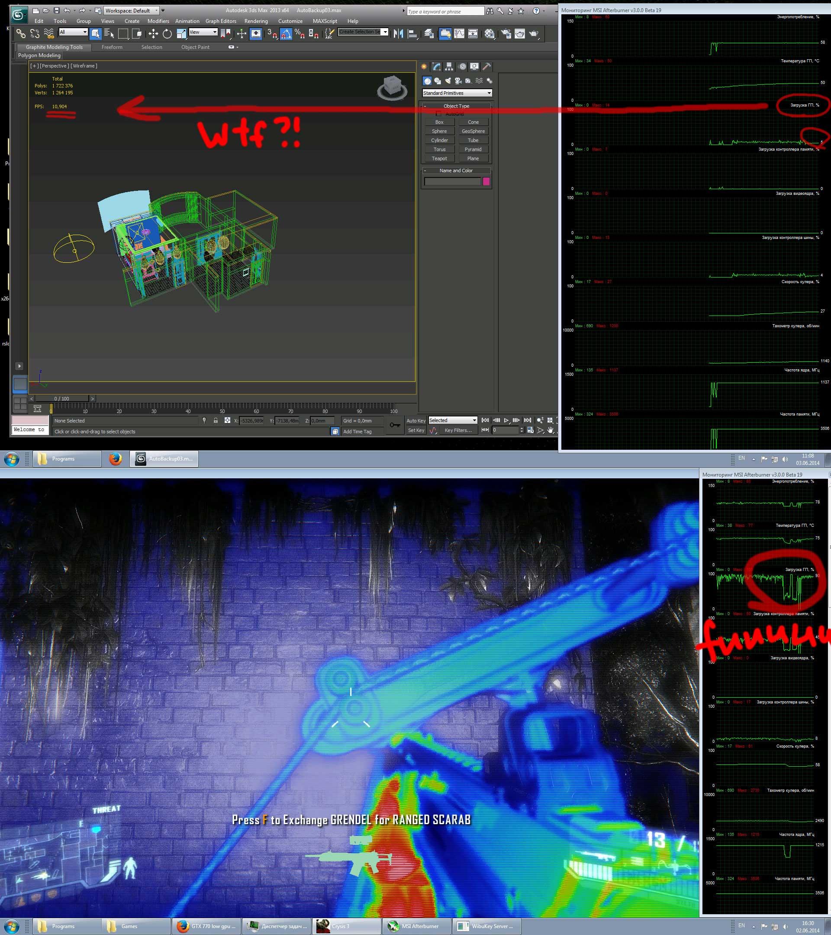Select the Select and Link tool
The width and height of the screenshot is (831, 935).
[21, 33]
